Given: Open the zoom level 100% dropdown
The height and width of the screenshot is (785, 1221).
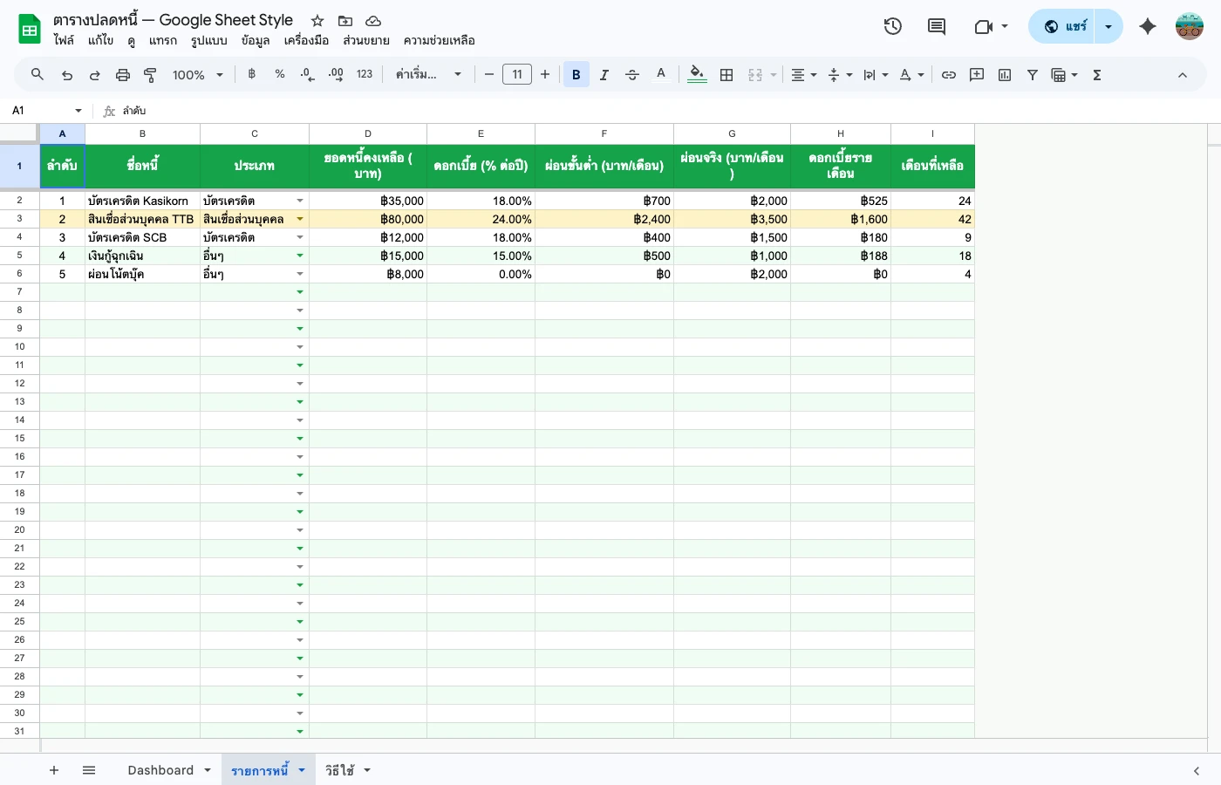Looking at the screenshot, I should (197, 74).
